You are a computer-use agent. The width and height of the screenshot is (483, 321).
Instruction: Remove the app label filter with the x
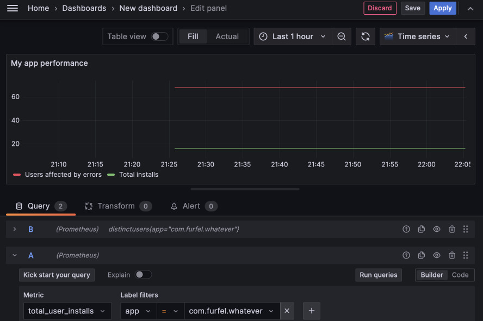(x=287, y=311)
